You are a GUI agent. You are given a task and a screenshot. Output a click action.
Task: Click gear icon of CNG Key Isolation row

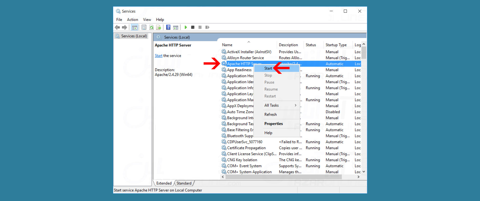(x=224, y=160)
